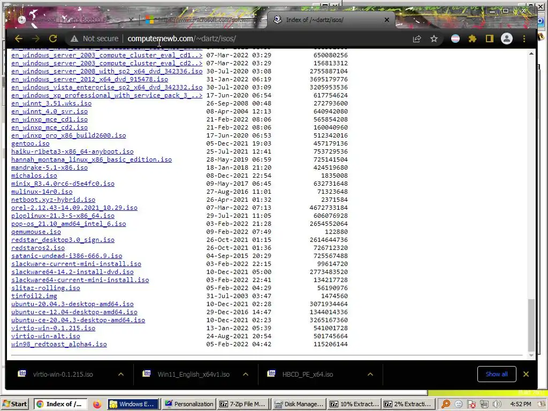The image size is (548, 411).
Task: Show the 10% Extracting 7-Zip window
Action: click(x=354, y=404)
